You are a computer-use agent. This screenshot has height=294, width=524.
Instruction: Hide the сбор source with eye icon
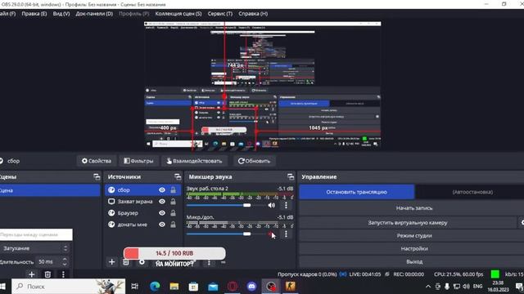[162, 190]
